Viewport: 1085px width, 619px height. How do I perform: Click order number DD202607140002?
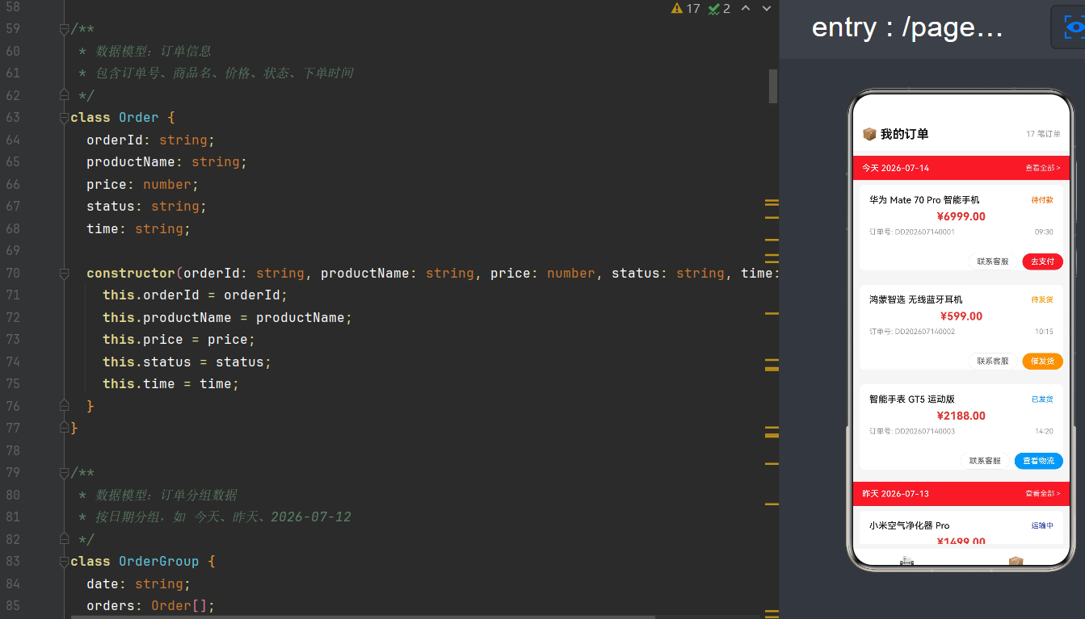[x=912, y=332]
